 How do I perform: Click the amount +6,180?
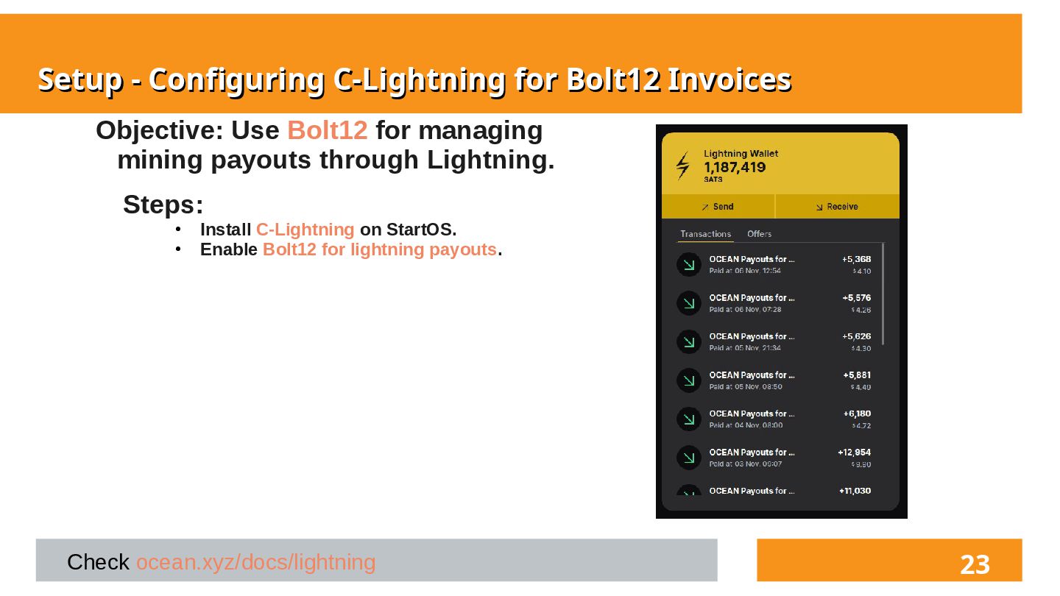click(857, 414)
